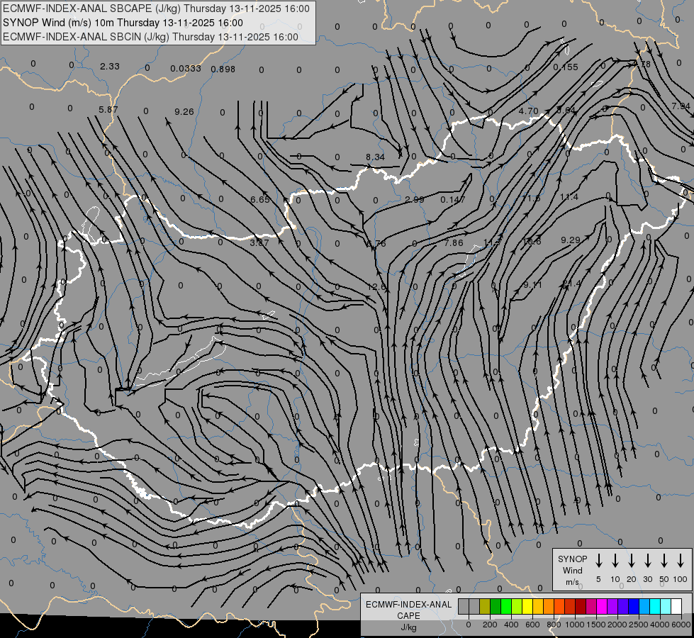694x638 pixels.
Task: Click the 4.70 value on the map
Action: point(528,111)
